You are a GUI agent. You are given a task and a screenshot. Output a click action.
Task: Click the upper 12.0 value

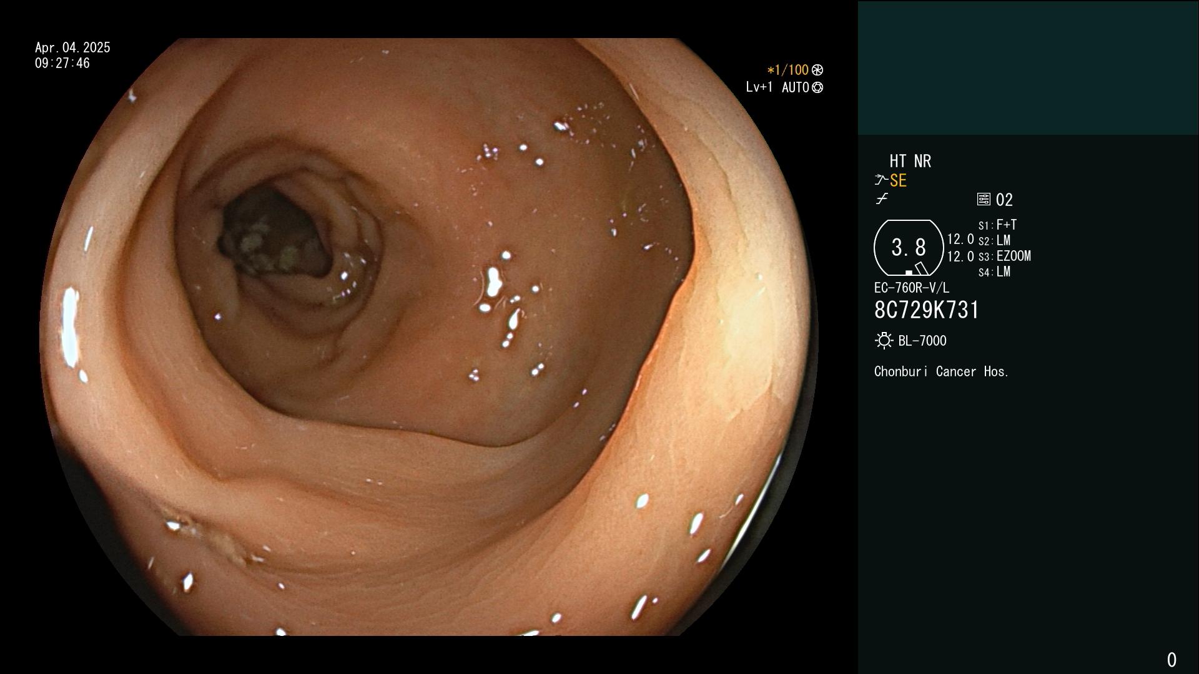(x=960, y=239)
